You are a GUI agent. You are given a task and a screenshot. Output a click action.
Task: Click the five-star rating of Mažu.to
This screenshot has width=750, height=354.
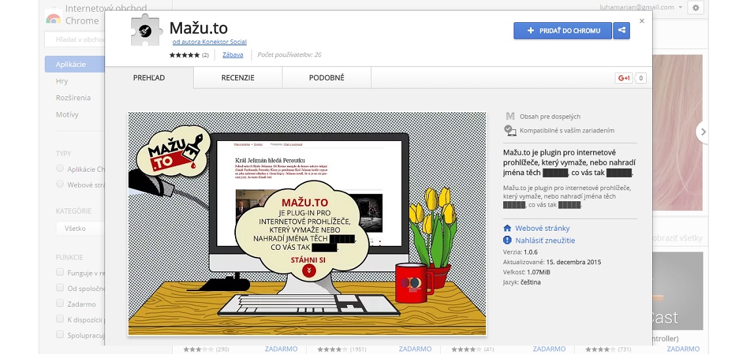tap(184, 55)
